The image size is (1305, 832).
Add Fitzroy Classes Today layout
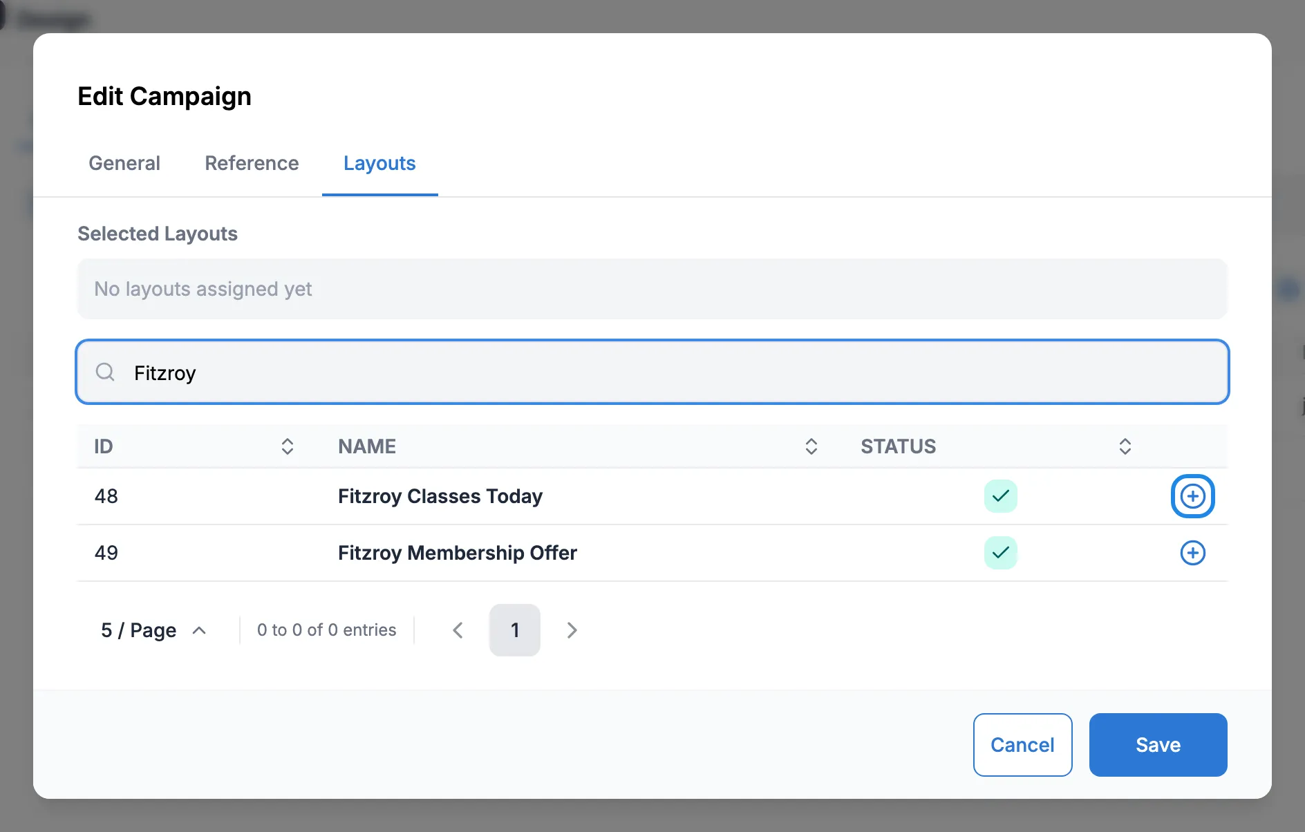tap(1192, 496)
